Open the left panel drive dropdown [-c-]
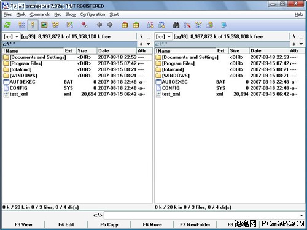Screen dimensions: 307x230 pos(11,37)
